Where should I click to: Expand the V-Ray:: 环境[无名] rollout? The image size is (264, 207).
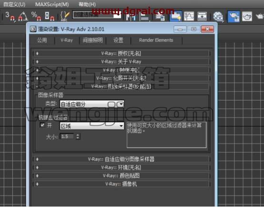tap(121, 168)
